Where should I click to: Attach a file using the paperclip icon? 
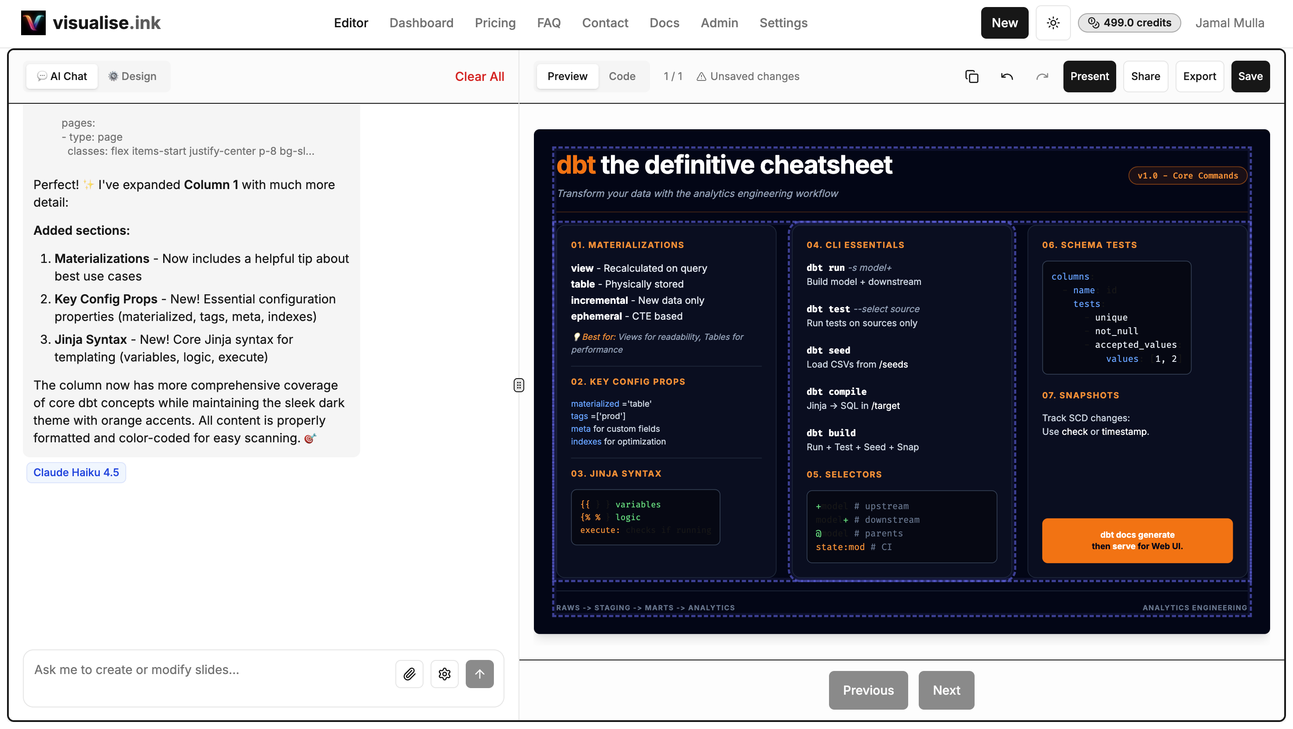(409, 674)
